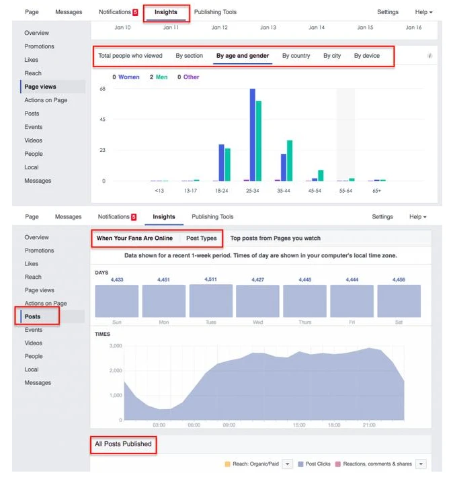The height and width of the screenshot is (477, 451).
Task: Open Videos in the lower sidebar
Action: [x=34, y=343]
